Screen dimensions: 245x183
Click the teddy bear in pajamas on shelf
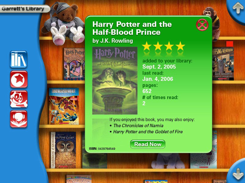63,23
